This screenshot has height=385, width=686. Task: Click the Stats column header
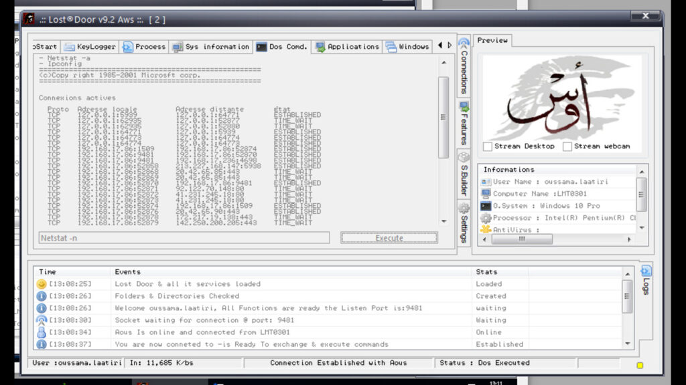[x=500, y=271]
